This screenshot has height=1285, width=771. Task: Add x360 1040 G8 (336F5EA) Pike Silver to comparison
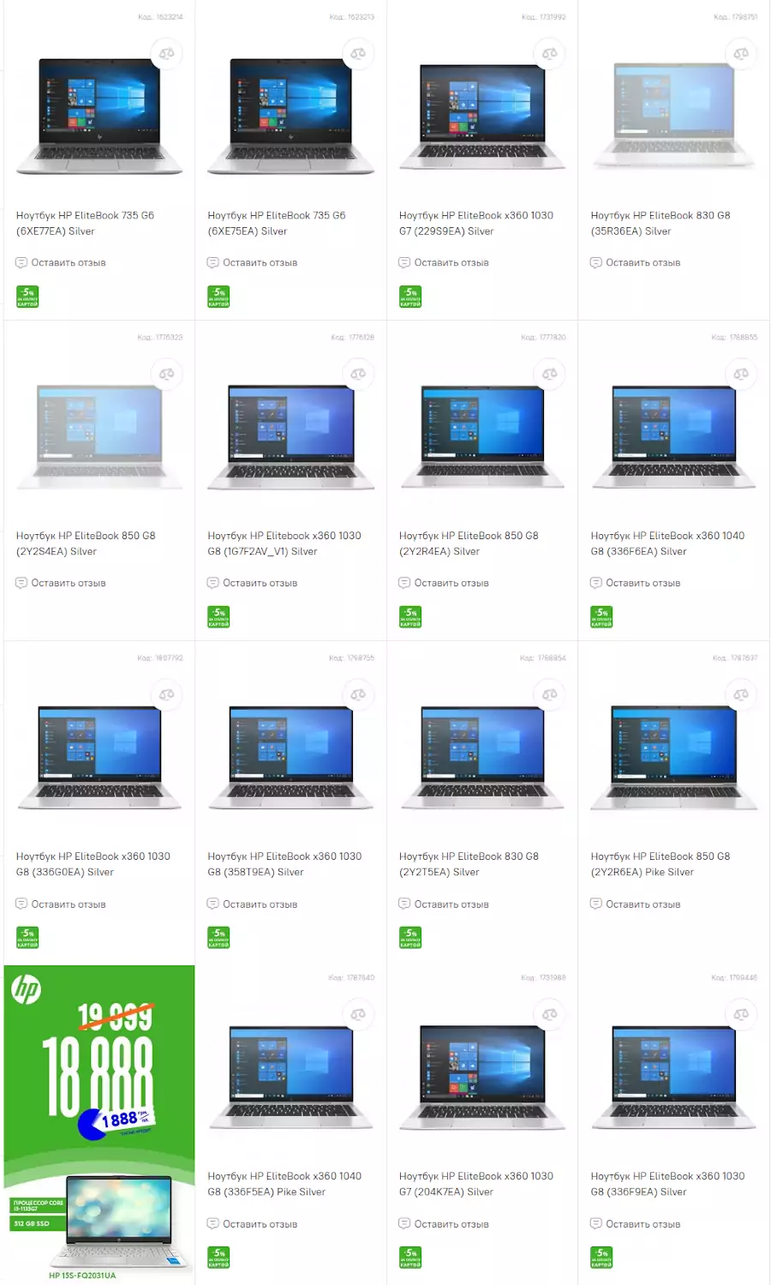point(358,1015)
